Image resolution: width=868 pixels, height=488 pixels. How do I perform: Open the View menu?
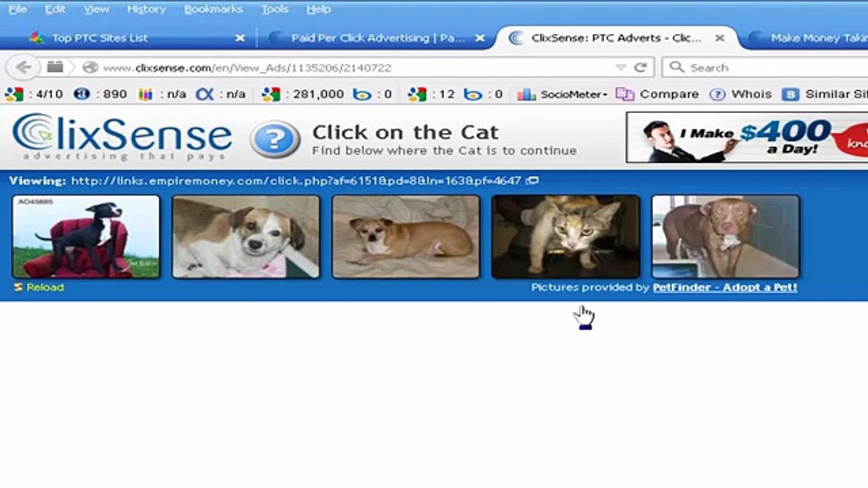(x=96, y=9)
